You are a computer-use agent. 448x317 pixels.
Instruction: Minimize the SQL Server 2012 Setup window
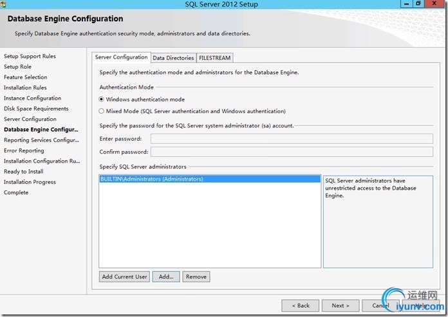tap(407, 4)
